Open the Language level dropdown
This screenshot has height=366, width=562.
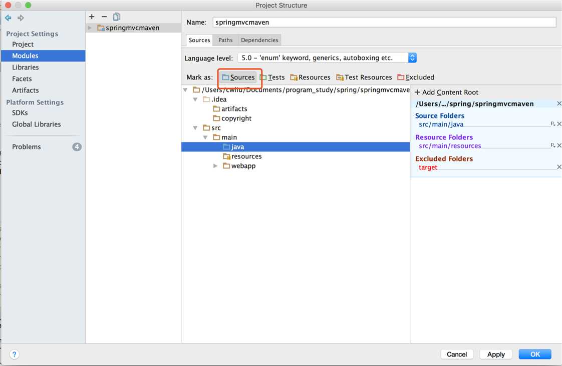[327, 58]
